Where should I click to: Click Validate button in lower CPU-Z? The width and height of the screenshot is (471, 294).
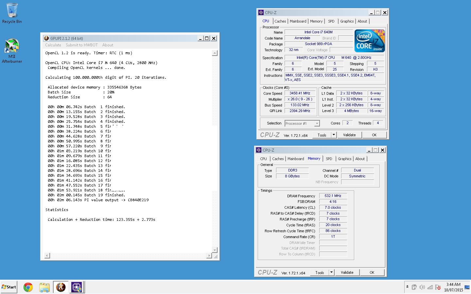pyautogui.click(x=347, y=272)
